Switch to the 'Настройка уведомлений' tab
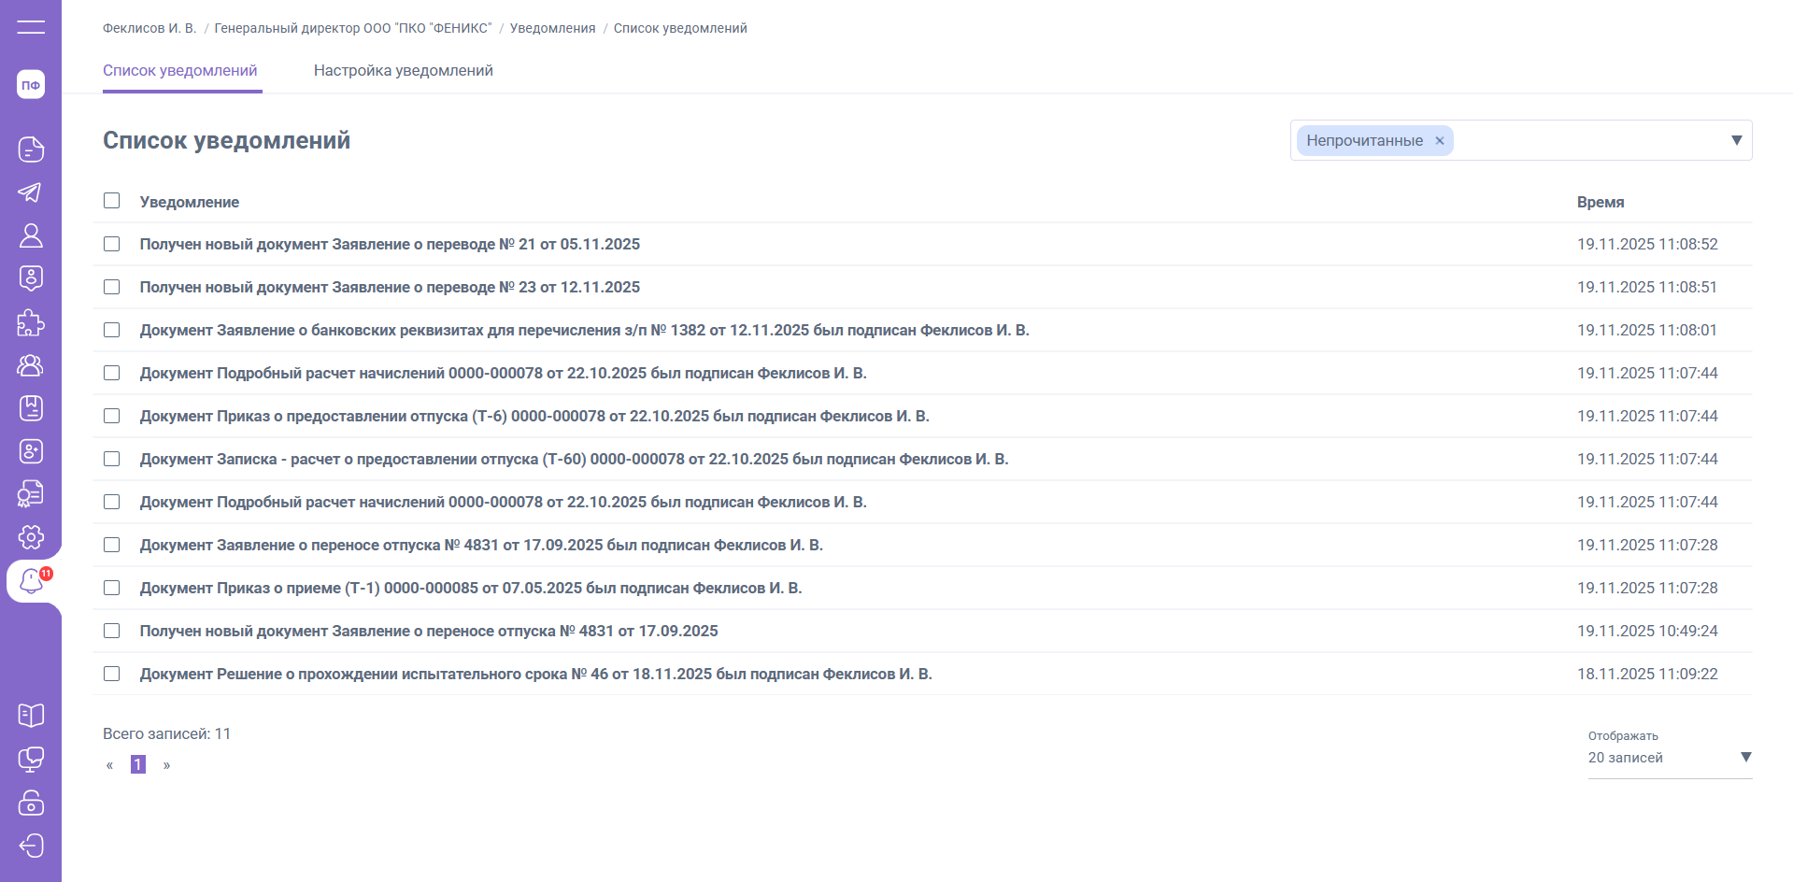Screen dimensions: 1793x882 point(403,71)
